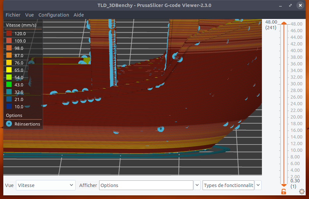Maximize the G-code Viewer window
The image size is (309, 199).
click(x=290, y=5)
